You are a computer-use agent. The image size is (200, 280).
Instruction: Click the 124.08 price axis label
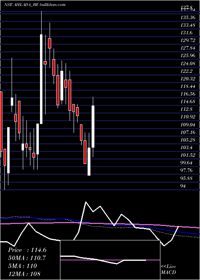point(188,63)
